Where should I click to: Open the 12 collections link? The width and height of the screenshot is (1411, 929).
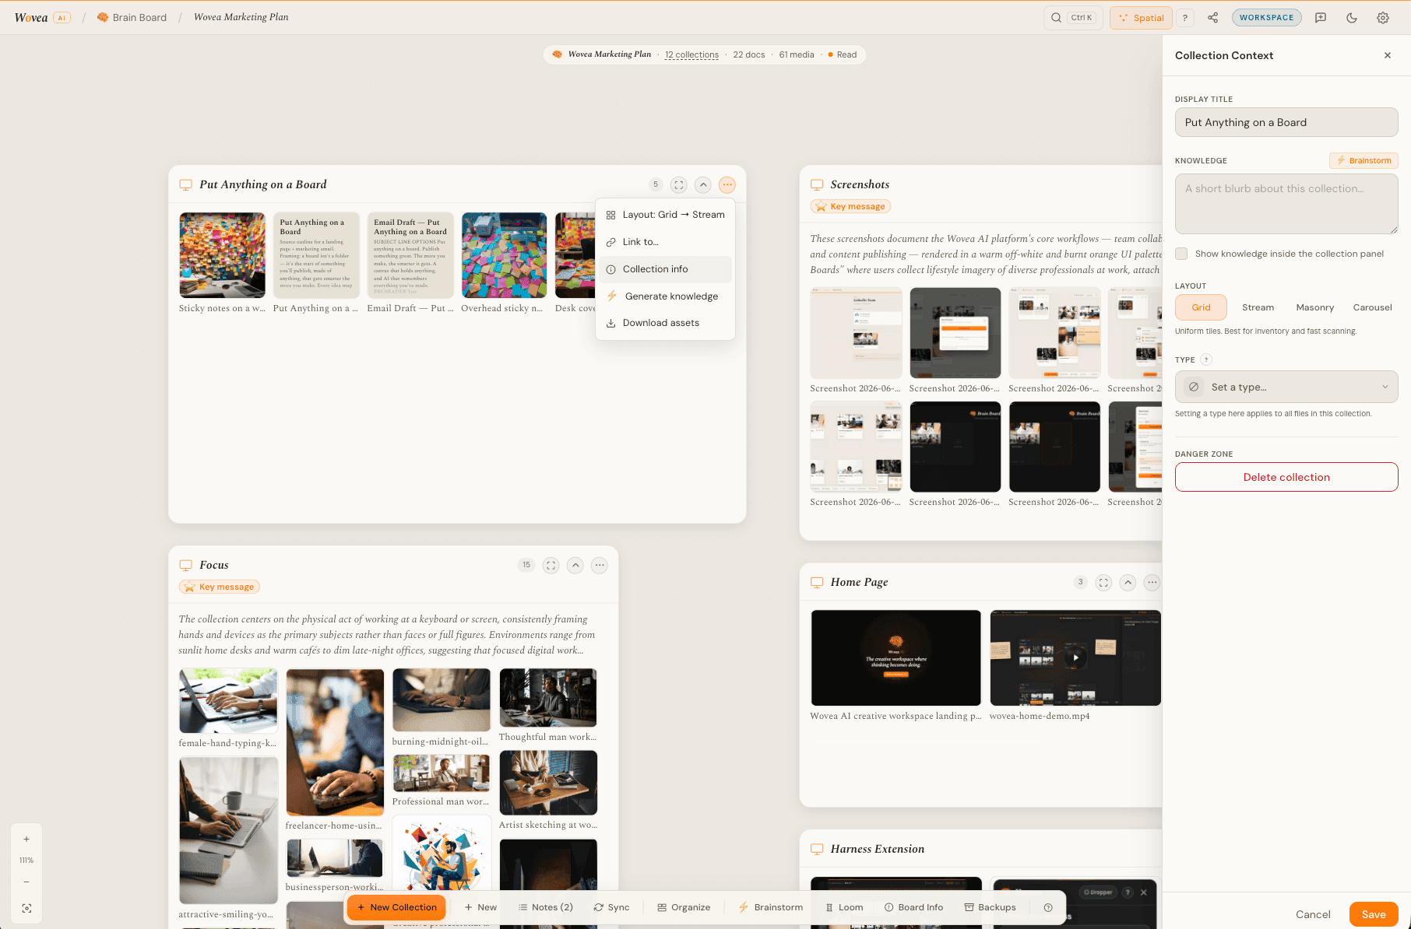(691, 54)
